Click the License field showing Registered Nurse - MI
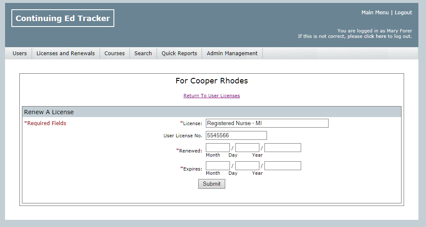Image resolution: width=426 pixels, height=227 pixels. pyautogui.click(x=267, y=123)
